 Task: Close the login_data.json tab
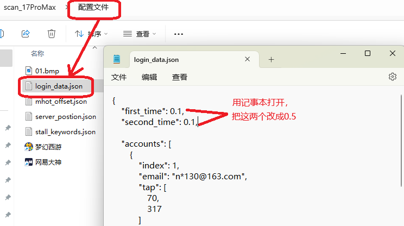[x=248, y=59]
